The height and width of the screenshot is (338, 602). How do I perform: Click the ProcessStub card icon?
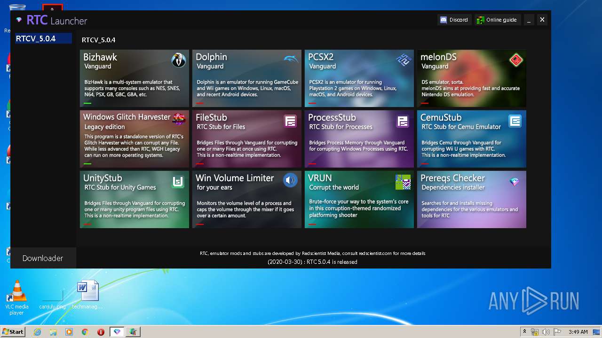[x=403, y=121]
